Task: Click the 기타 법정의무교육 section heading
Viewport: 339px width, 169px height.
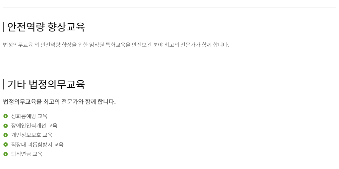Action: tap(46, 84)
